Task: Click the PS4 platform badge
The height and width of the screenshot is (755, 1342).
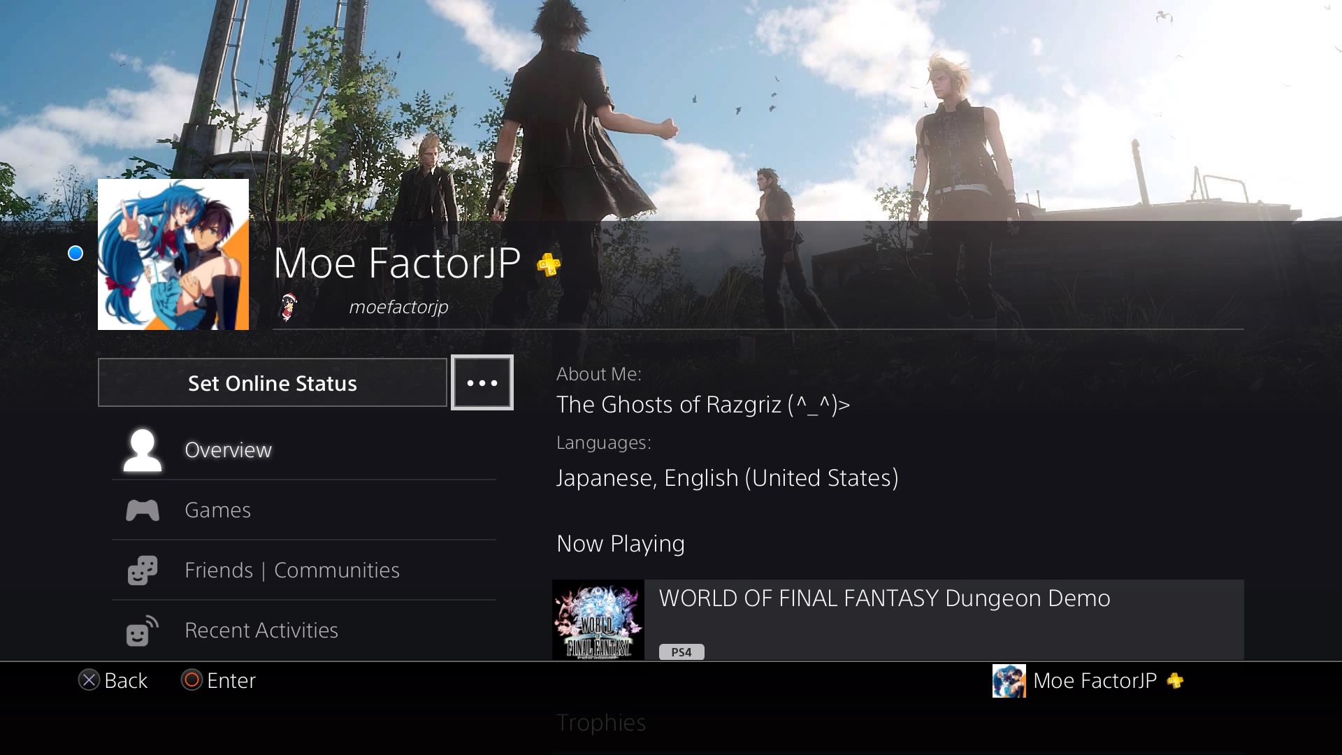Action: 681,652
